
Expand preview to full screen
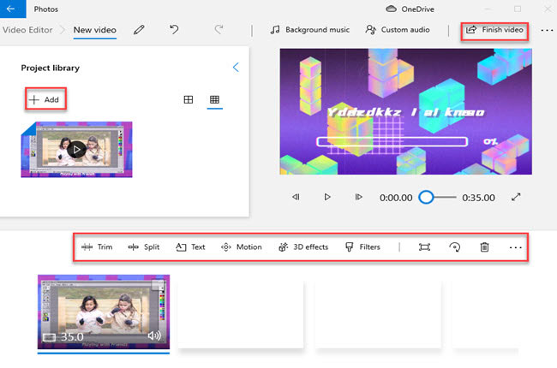tap(516, 197)
